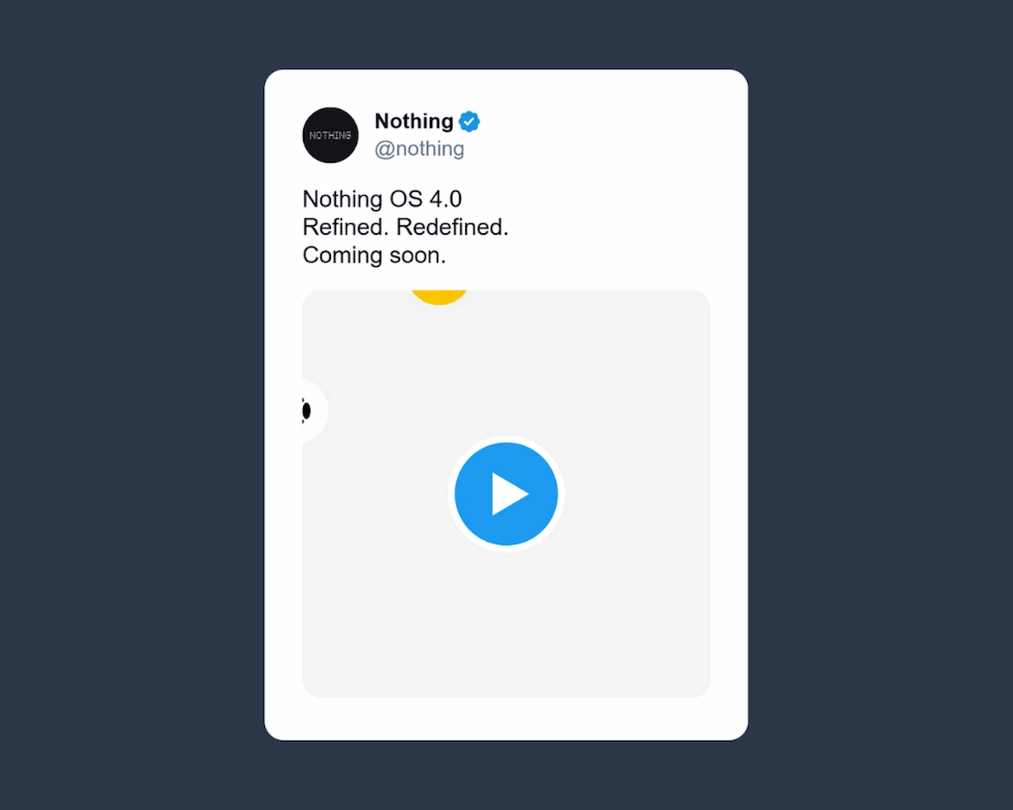Visit the @nothing handle link
The height and width of the screenshot is (810, 1013).
click(419, 148)
